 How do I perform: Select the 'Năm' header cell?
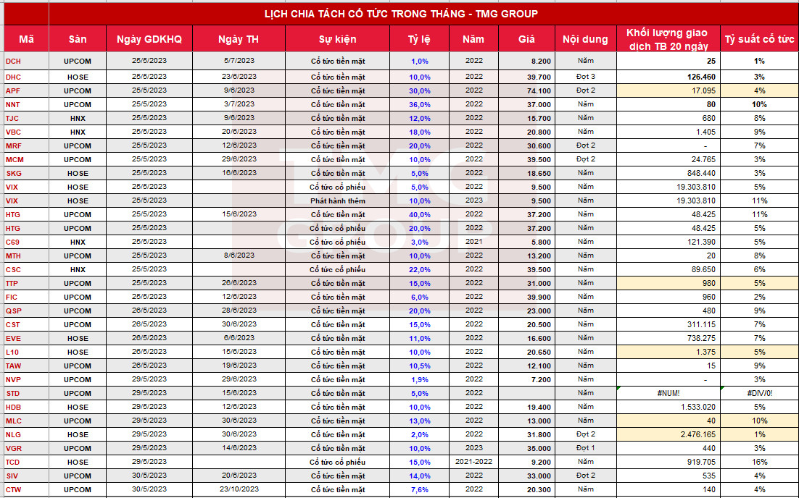pyautogui.click(x=474, y=39)
